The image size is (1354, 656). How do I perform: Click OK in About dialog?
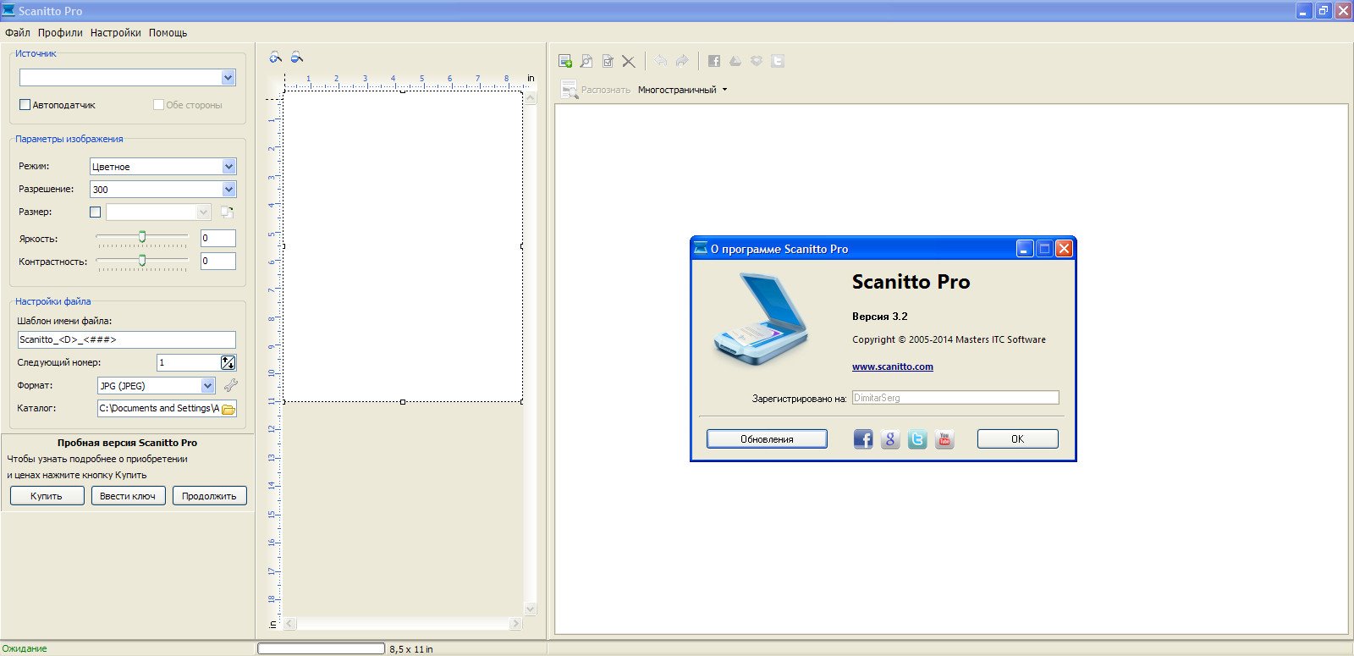[x=1017, y=438]
